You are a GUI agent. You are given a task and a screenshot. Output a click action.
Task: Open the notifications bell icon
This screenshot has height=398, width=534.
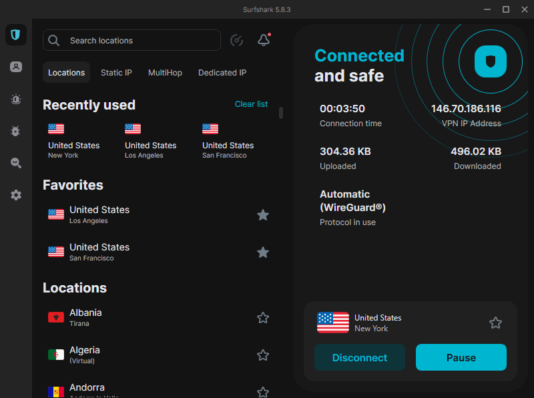[264, 40]
